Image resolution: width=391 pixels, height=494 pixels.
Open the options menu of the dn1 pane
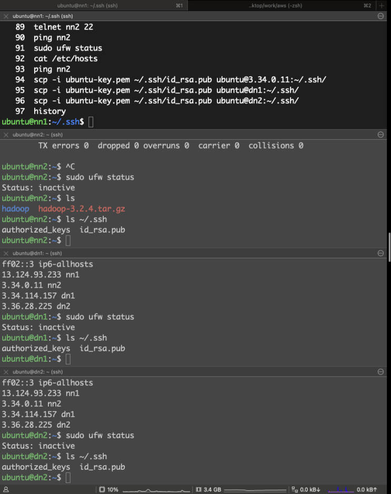pyautogui.click(x=380, y=253)
